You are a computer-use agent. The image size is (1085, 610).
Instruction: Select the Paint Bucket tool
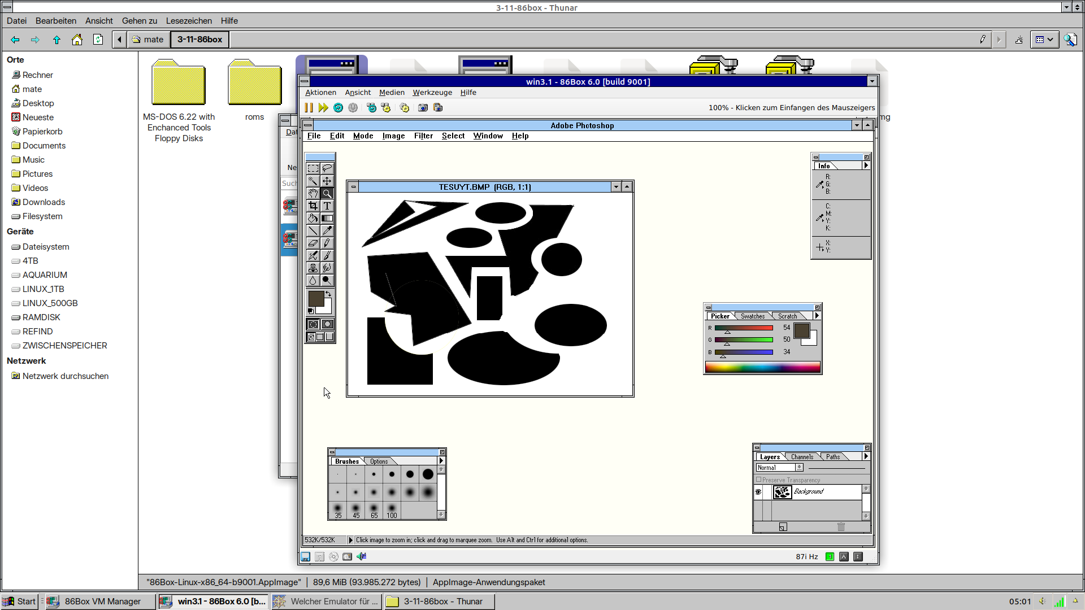(x=313, y=218)
